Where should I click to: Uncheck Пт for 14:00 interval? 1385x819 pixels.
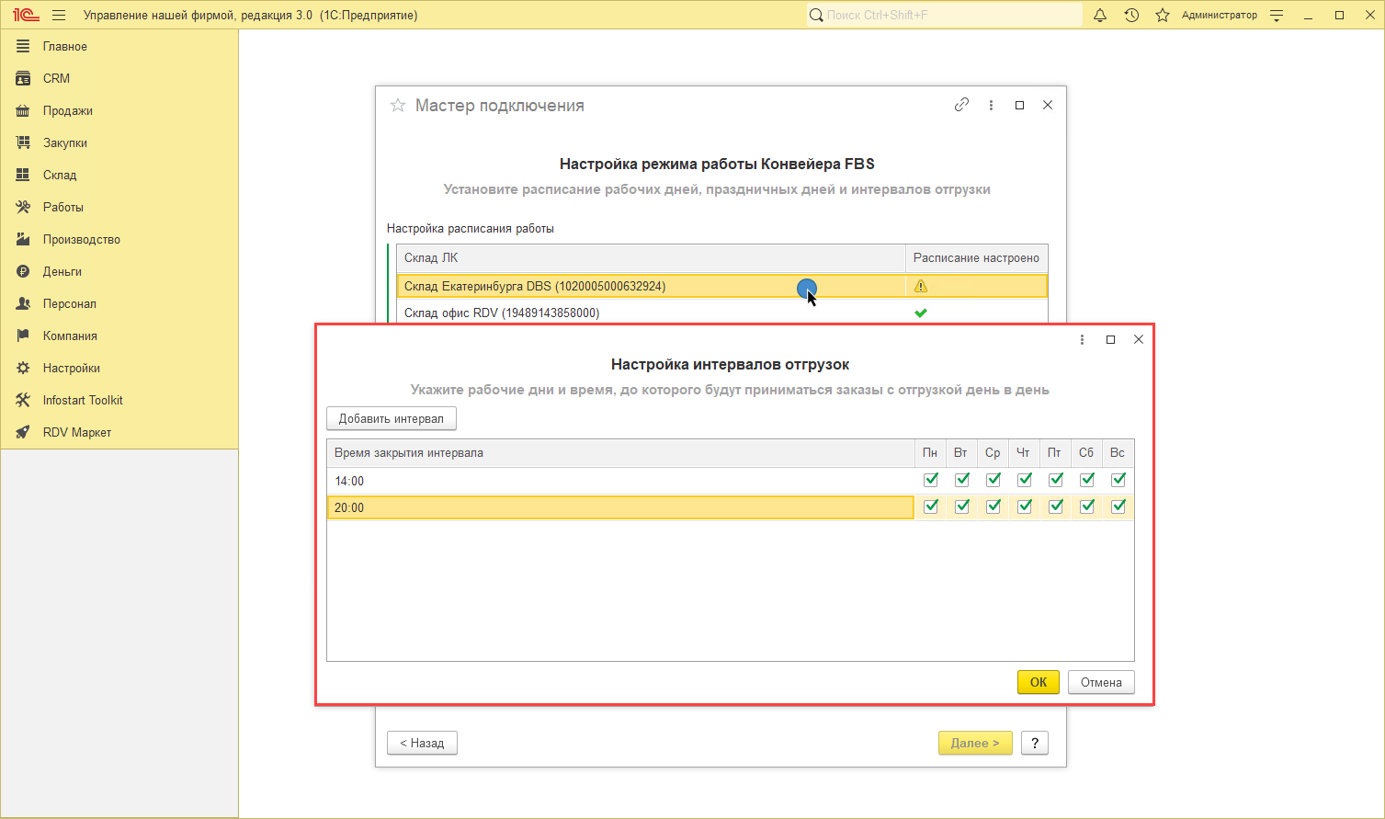tap(1056, 480)
